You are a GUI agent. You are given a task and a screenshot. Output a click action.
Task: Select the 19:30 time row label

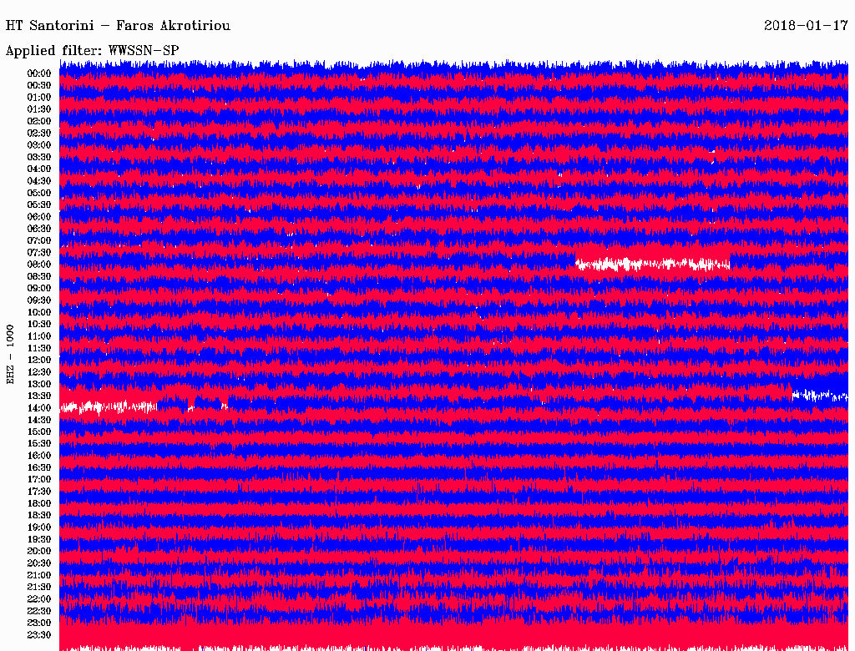pos(39,540)
